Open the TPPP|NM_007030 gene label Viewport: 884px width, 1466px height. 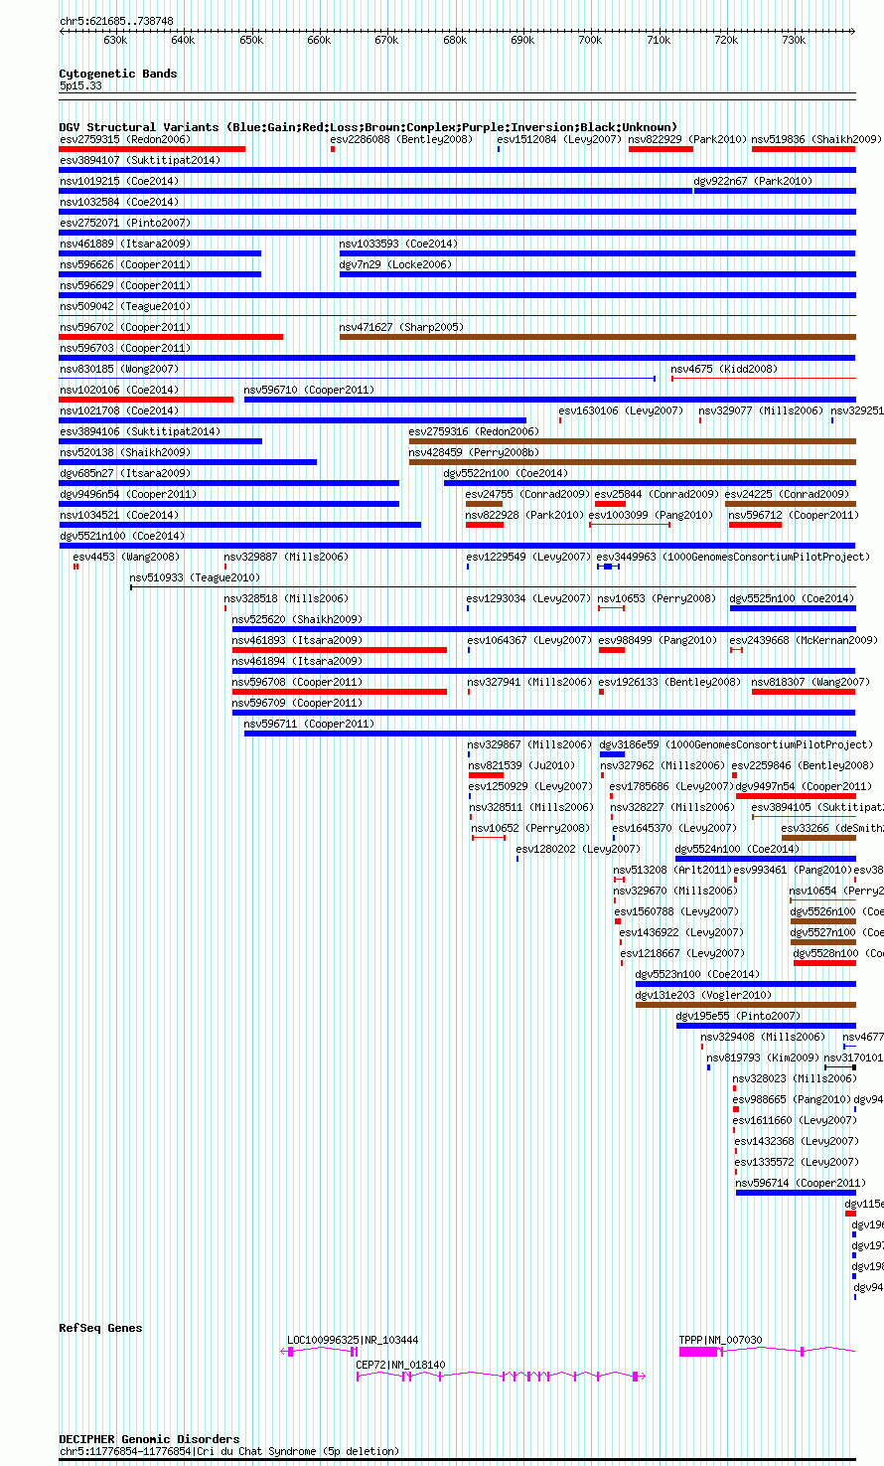pos(720,1341)
